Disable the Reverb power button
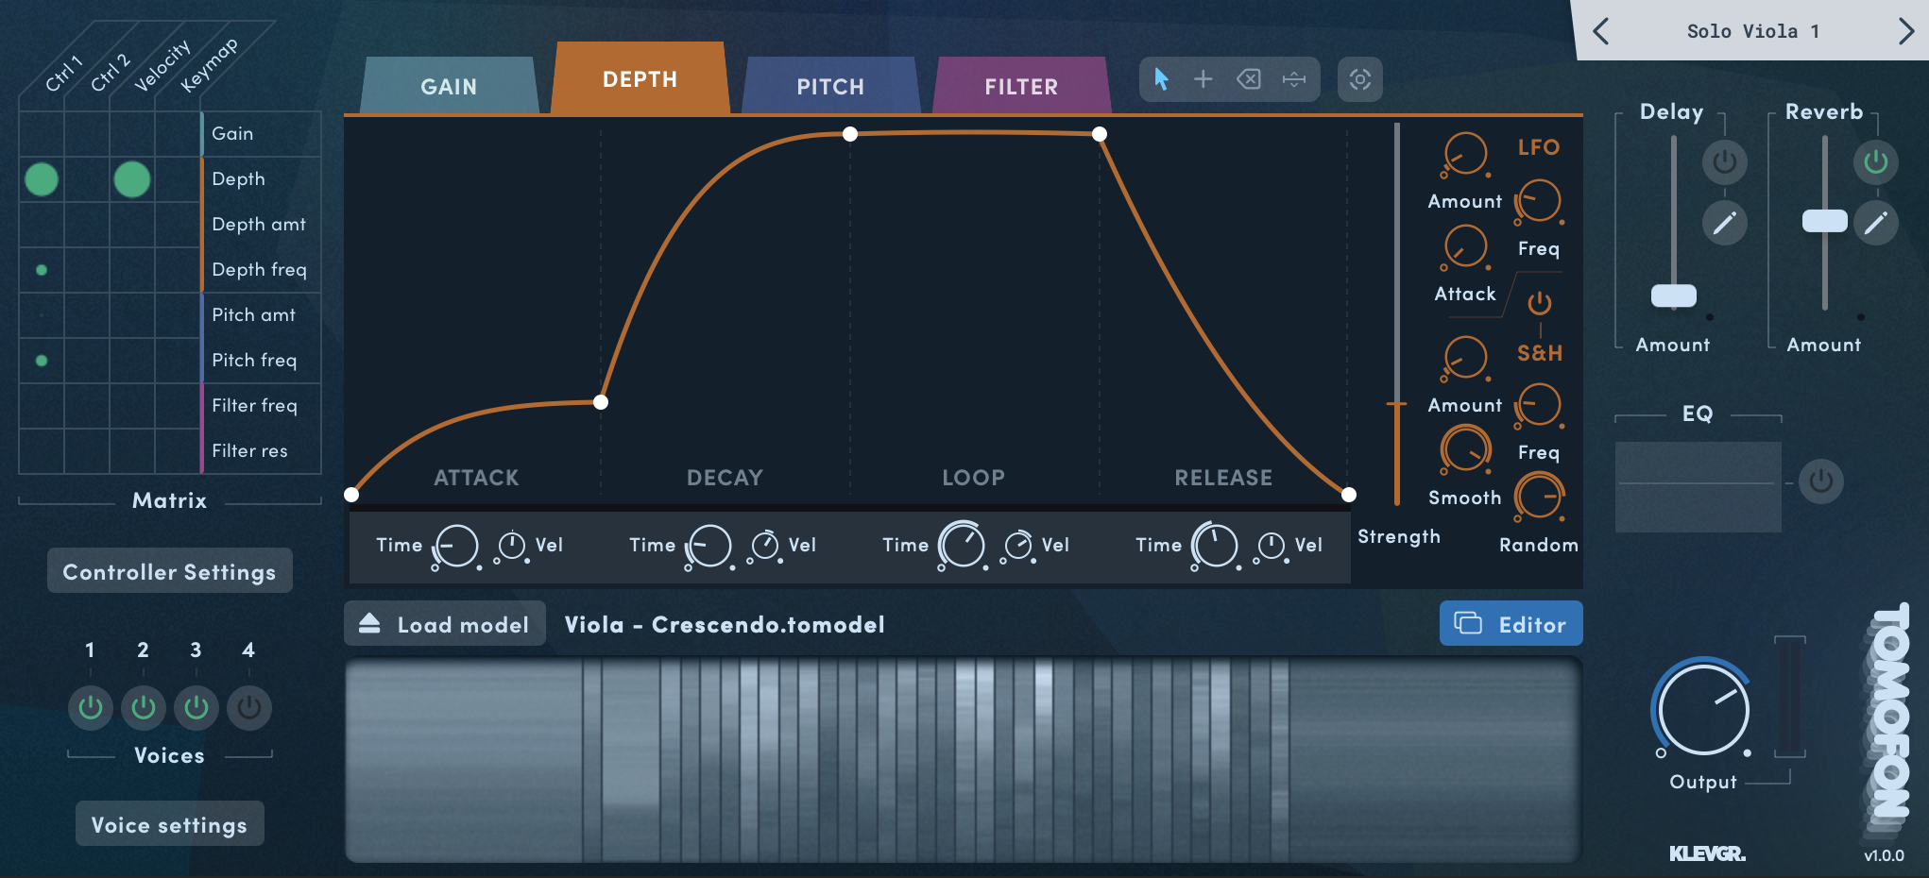 (x=1875, y=162)
